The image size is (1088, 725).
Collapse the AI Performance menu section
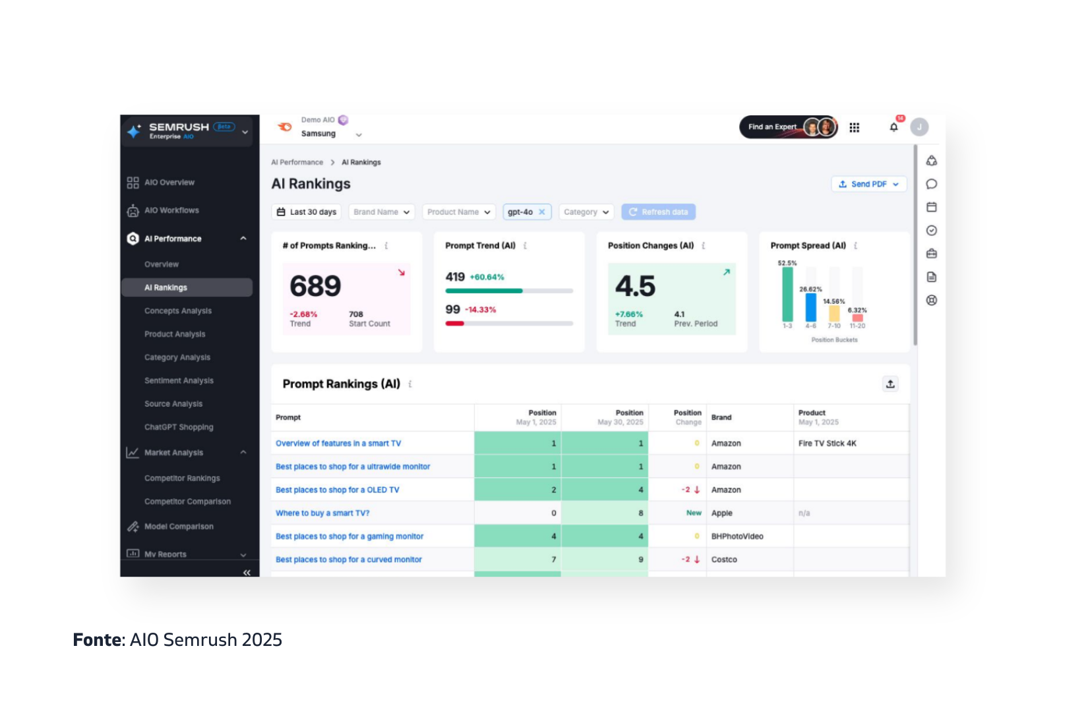tap(243, 239)
